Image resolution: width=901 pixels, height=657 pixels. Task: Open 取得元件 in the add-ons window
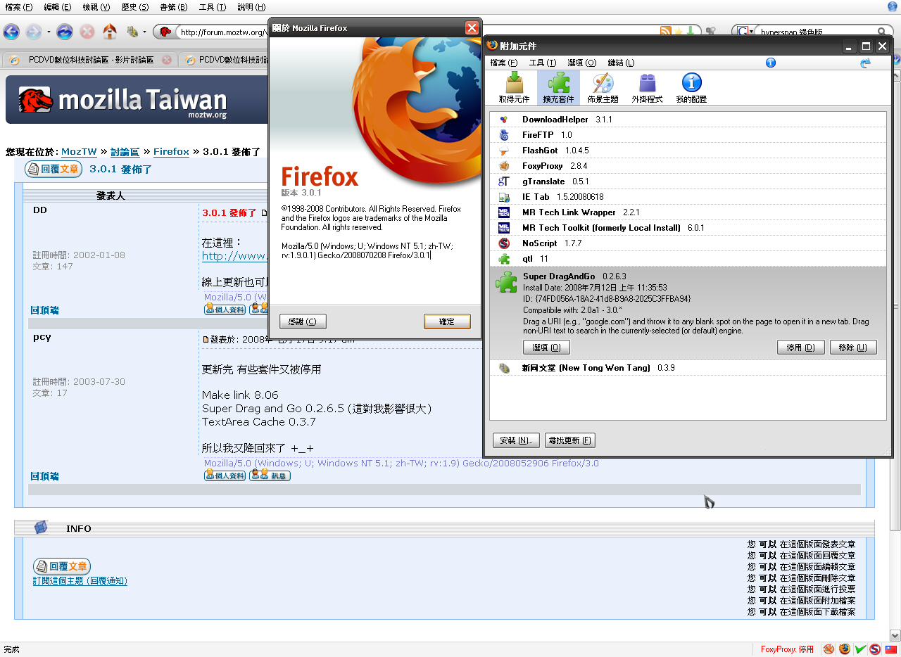click(514, 88)
